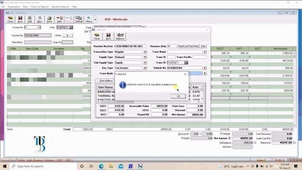Open the E-Way Bill transport date calendar picker
Image resolution: width=302 pixels, height=170 pixels.
[x=186, y=62]
